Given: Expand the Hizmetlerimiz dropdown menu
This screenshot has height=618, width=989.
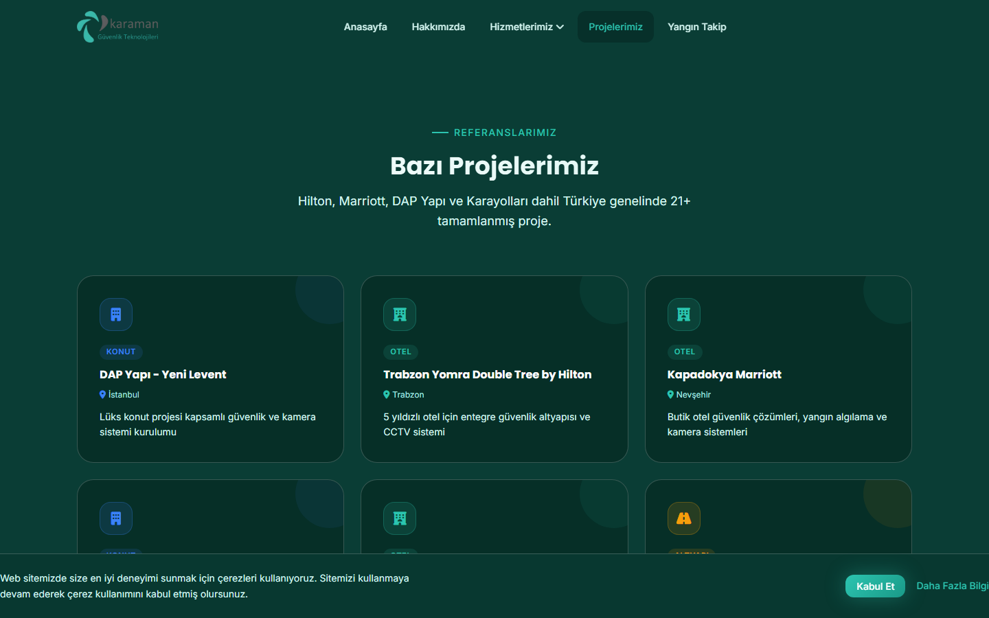Looking at the screenshot, I should point(527,27).
